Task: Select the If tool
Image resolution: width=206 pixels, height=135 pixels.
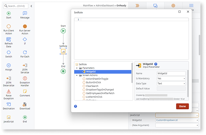Action: [25, 41]
